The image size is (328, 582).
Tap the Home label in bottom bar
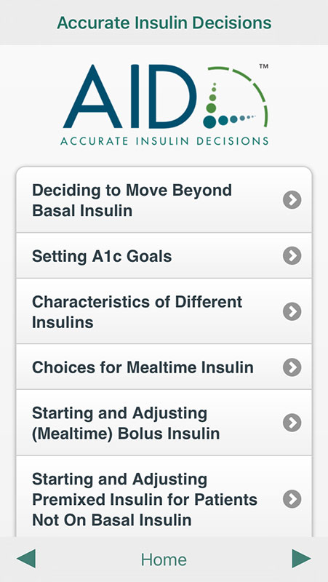164,559
